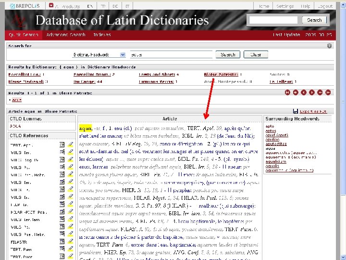The width and height of the screenshot is (346, 260).
Task: Click the search term field containing aqua
Action: coord(171,54)
